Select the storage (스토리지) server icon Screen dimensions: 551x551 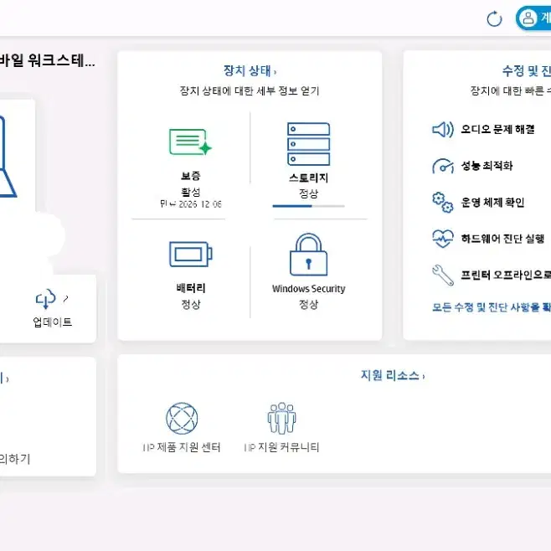(x=308, y=144)
